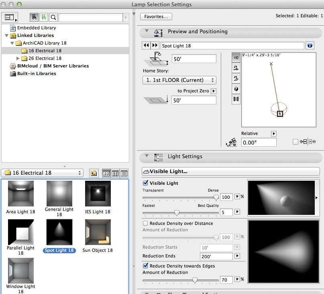Click the BIMcloud server libraries icon
This screenshot has width=324, height=294.
click(x=13, y=66)
